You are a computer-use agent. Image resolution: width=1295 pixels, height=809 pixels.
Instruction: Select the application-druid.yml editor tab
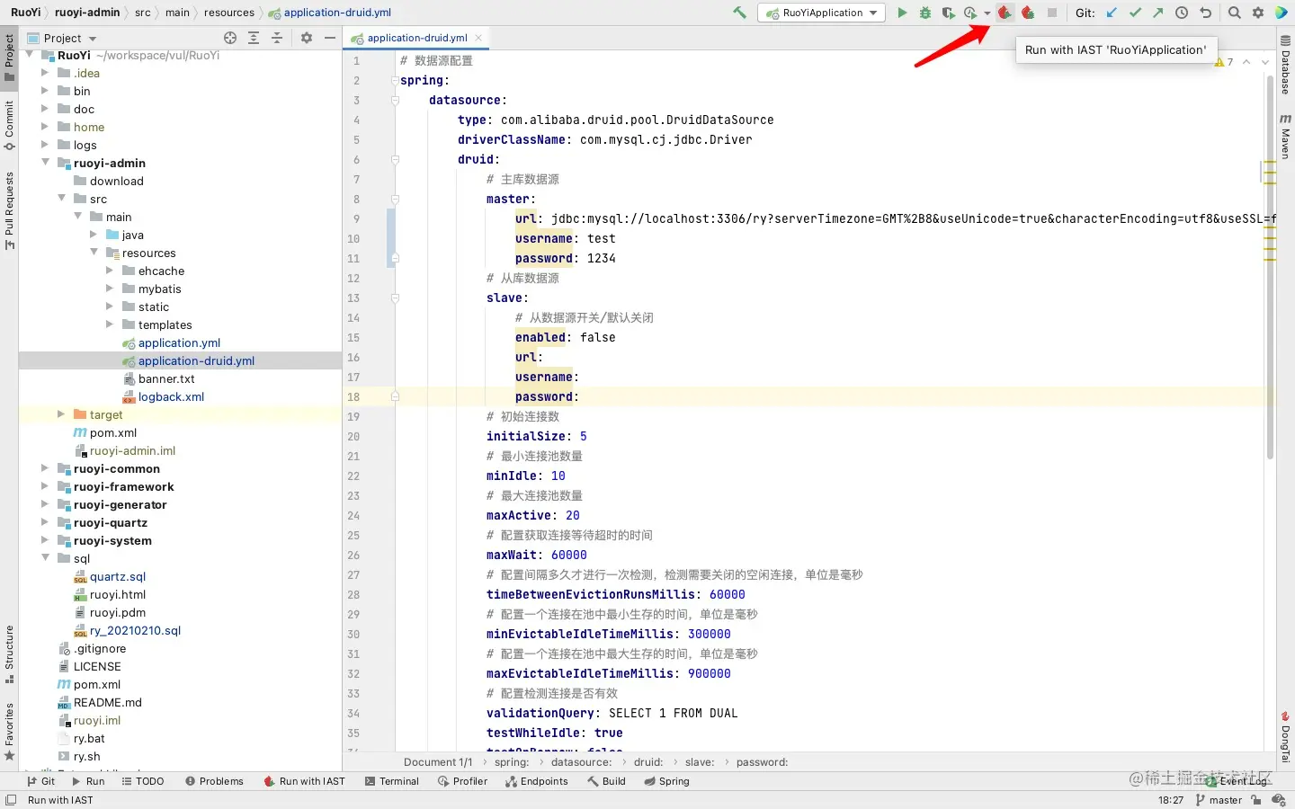click(x=417, y=38)
